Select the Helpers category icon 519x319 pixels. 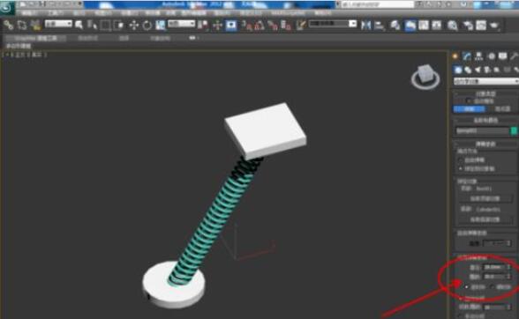tap(497, 70)
